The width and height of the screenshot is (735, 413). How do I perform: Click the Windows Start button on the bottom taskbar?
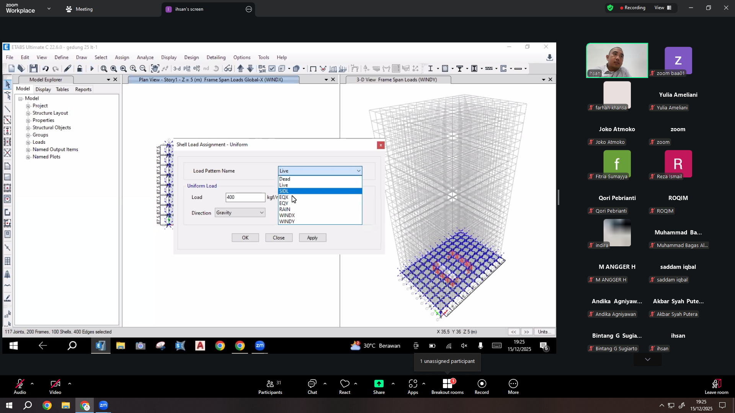click(9, 405)
